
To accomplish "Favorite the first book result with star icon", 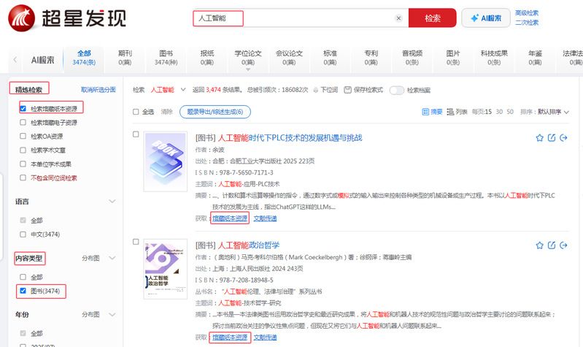I will (540, 138).
